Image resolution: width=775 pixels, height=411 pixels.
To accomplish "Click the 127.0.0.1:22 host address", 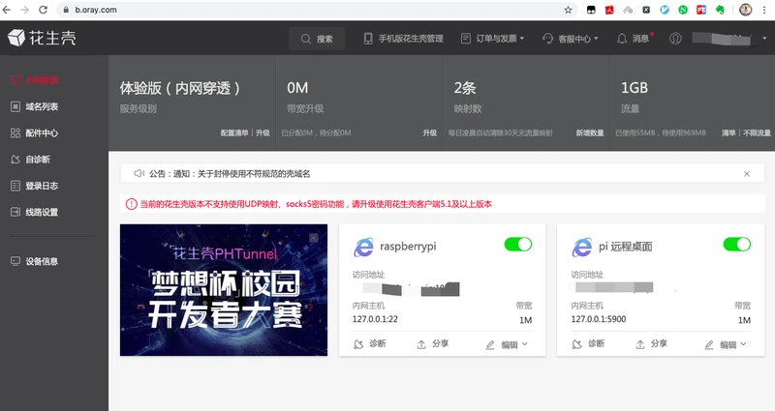I will 375,319.
